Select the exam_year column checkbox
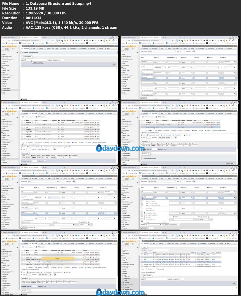Screen dimensions: 241x296 pos(22,262)
